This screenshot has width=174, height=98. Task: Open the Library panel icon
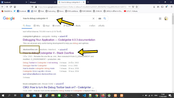pyautogui.click(x=158, y=7)
